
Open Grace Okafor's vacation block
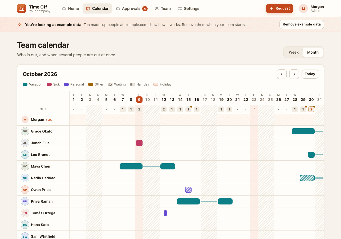[303, 131]
